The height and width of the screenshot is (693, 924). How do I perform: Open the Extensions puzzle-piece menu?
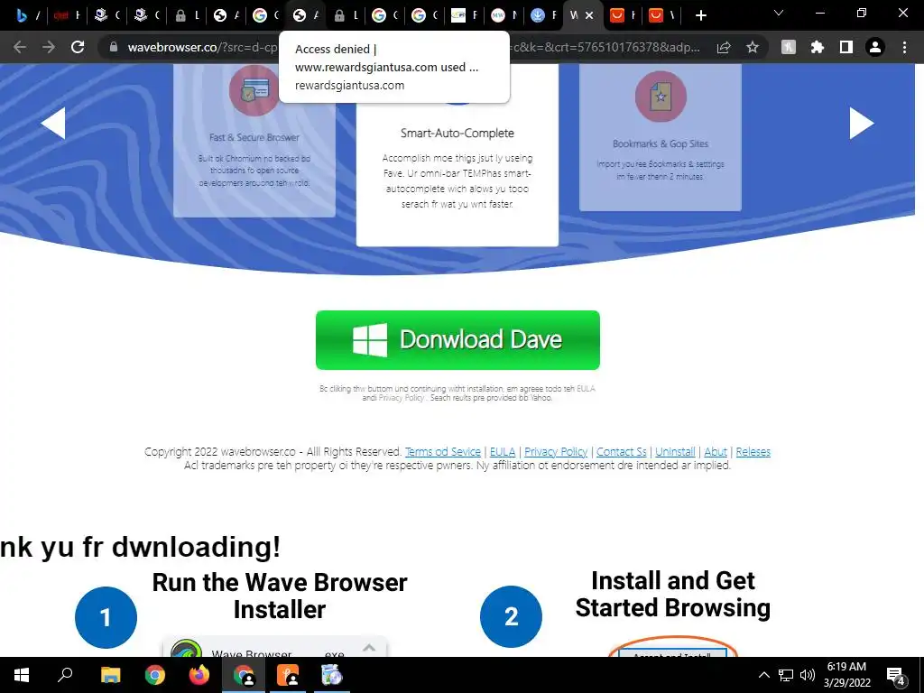click(818, 47)
